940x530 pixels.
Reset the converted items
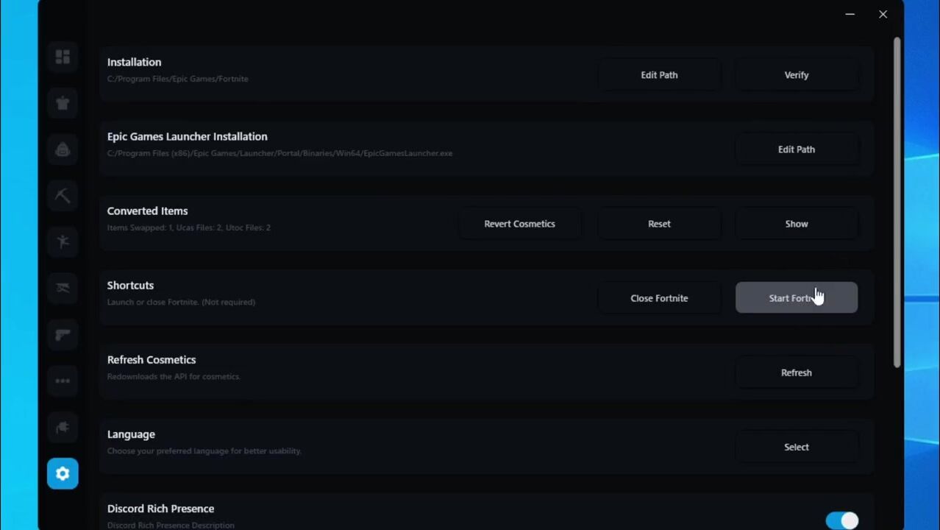[x=658, y=224]
